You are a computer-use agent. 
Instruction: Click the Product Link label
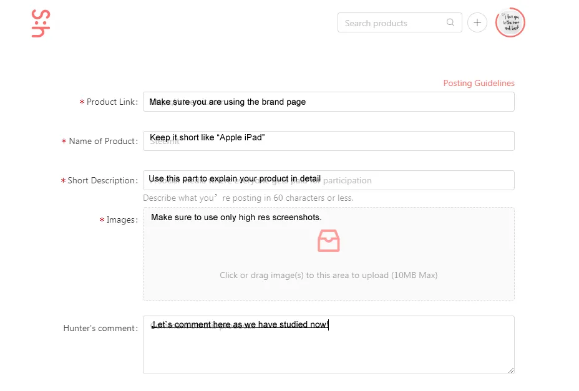[111, 102]
